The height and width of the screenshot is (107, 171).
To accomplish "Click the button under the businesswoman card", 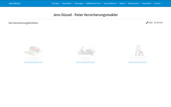I will [138, 62].
